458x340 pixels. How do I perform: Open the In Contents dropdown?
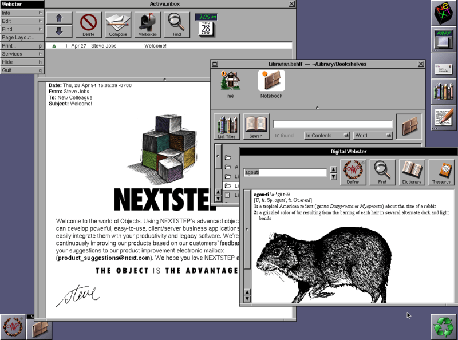pyautogui.click(x=326, y=135)
